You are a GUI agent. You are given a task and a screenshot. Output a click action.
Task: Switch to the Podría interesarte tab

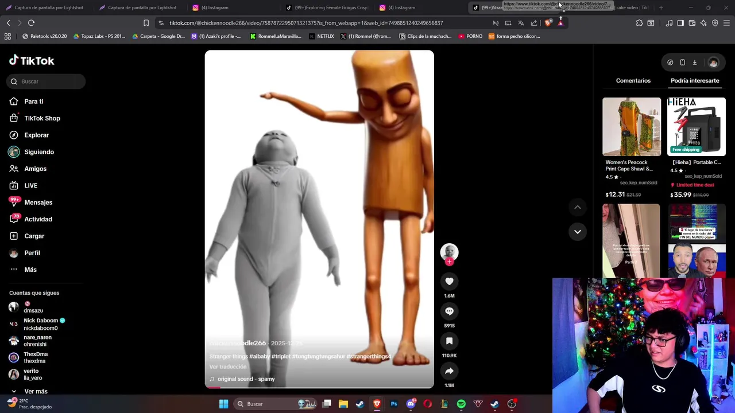pos(695,80)
